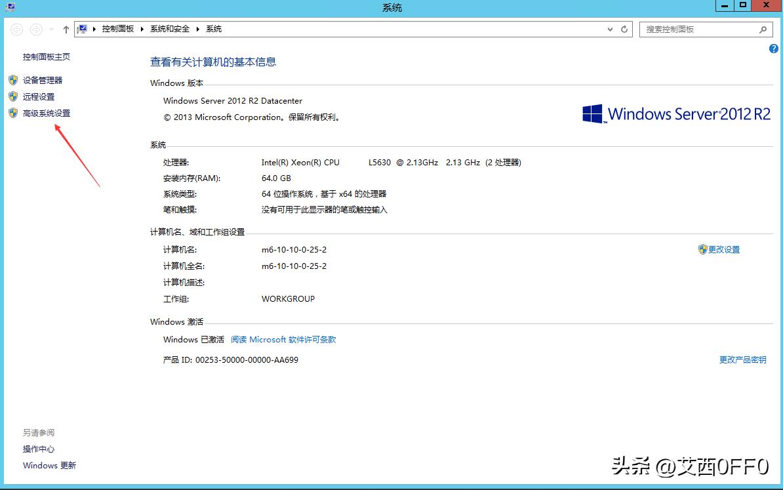
Task: Open Windows 更新 at the bottom left
Action: (x=50, y=465)
